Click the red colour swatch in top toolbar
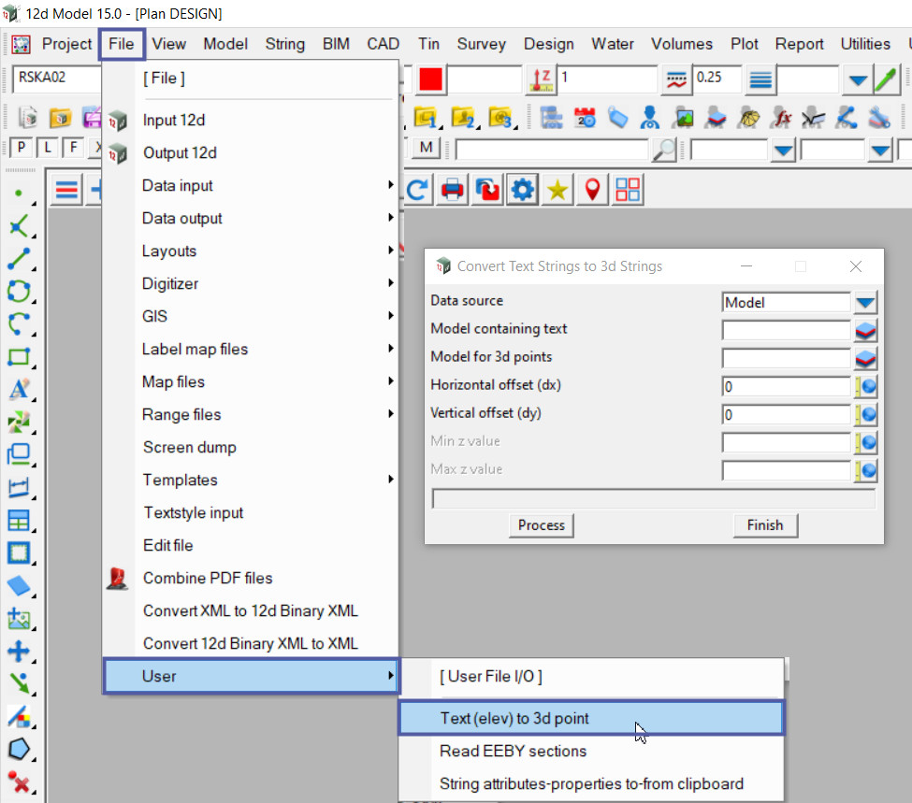Image resolution: width=912 pixels, height=803 pixels. 430,79
